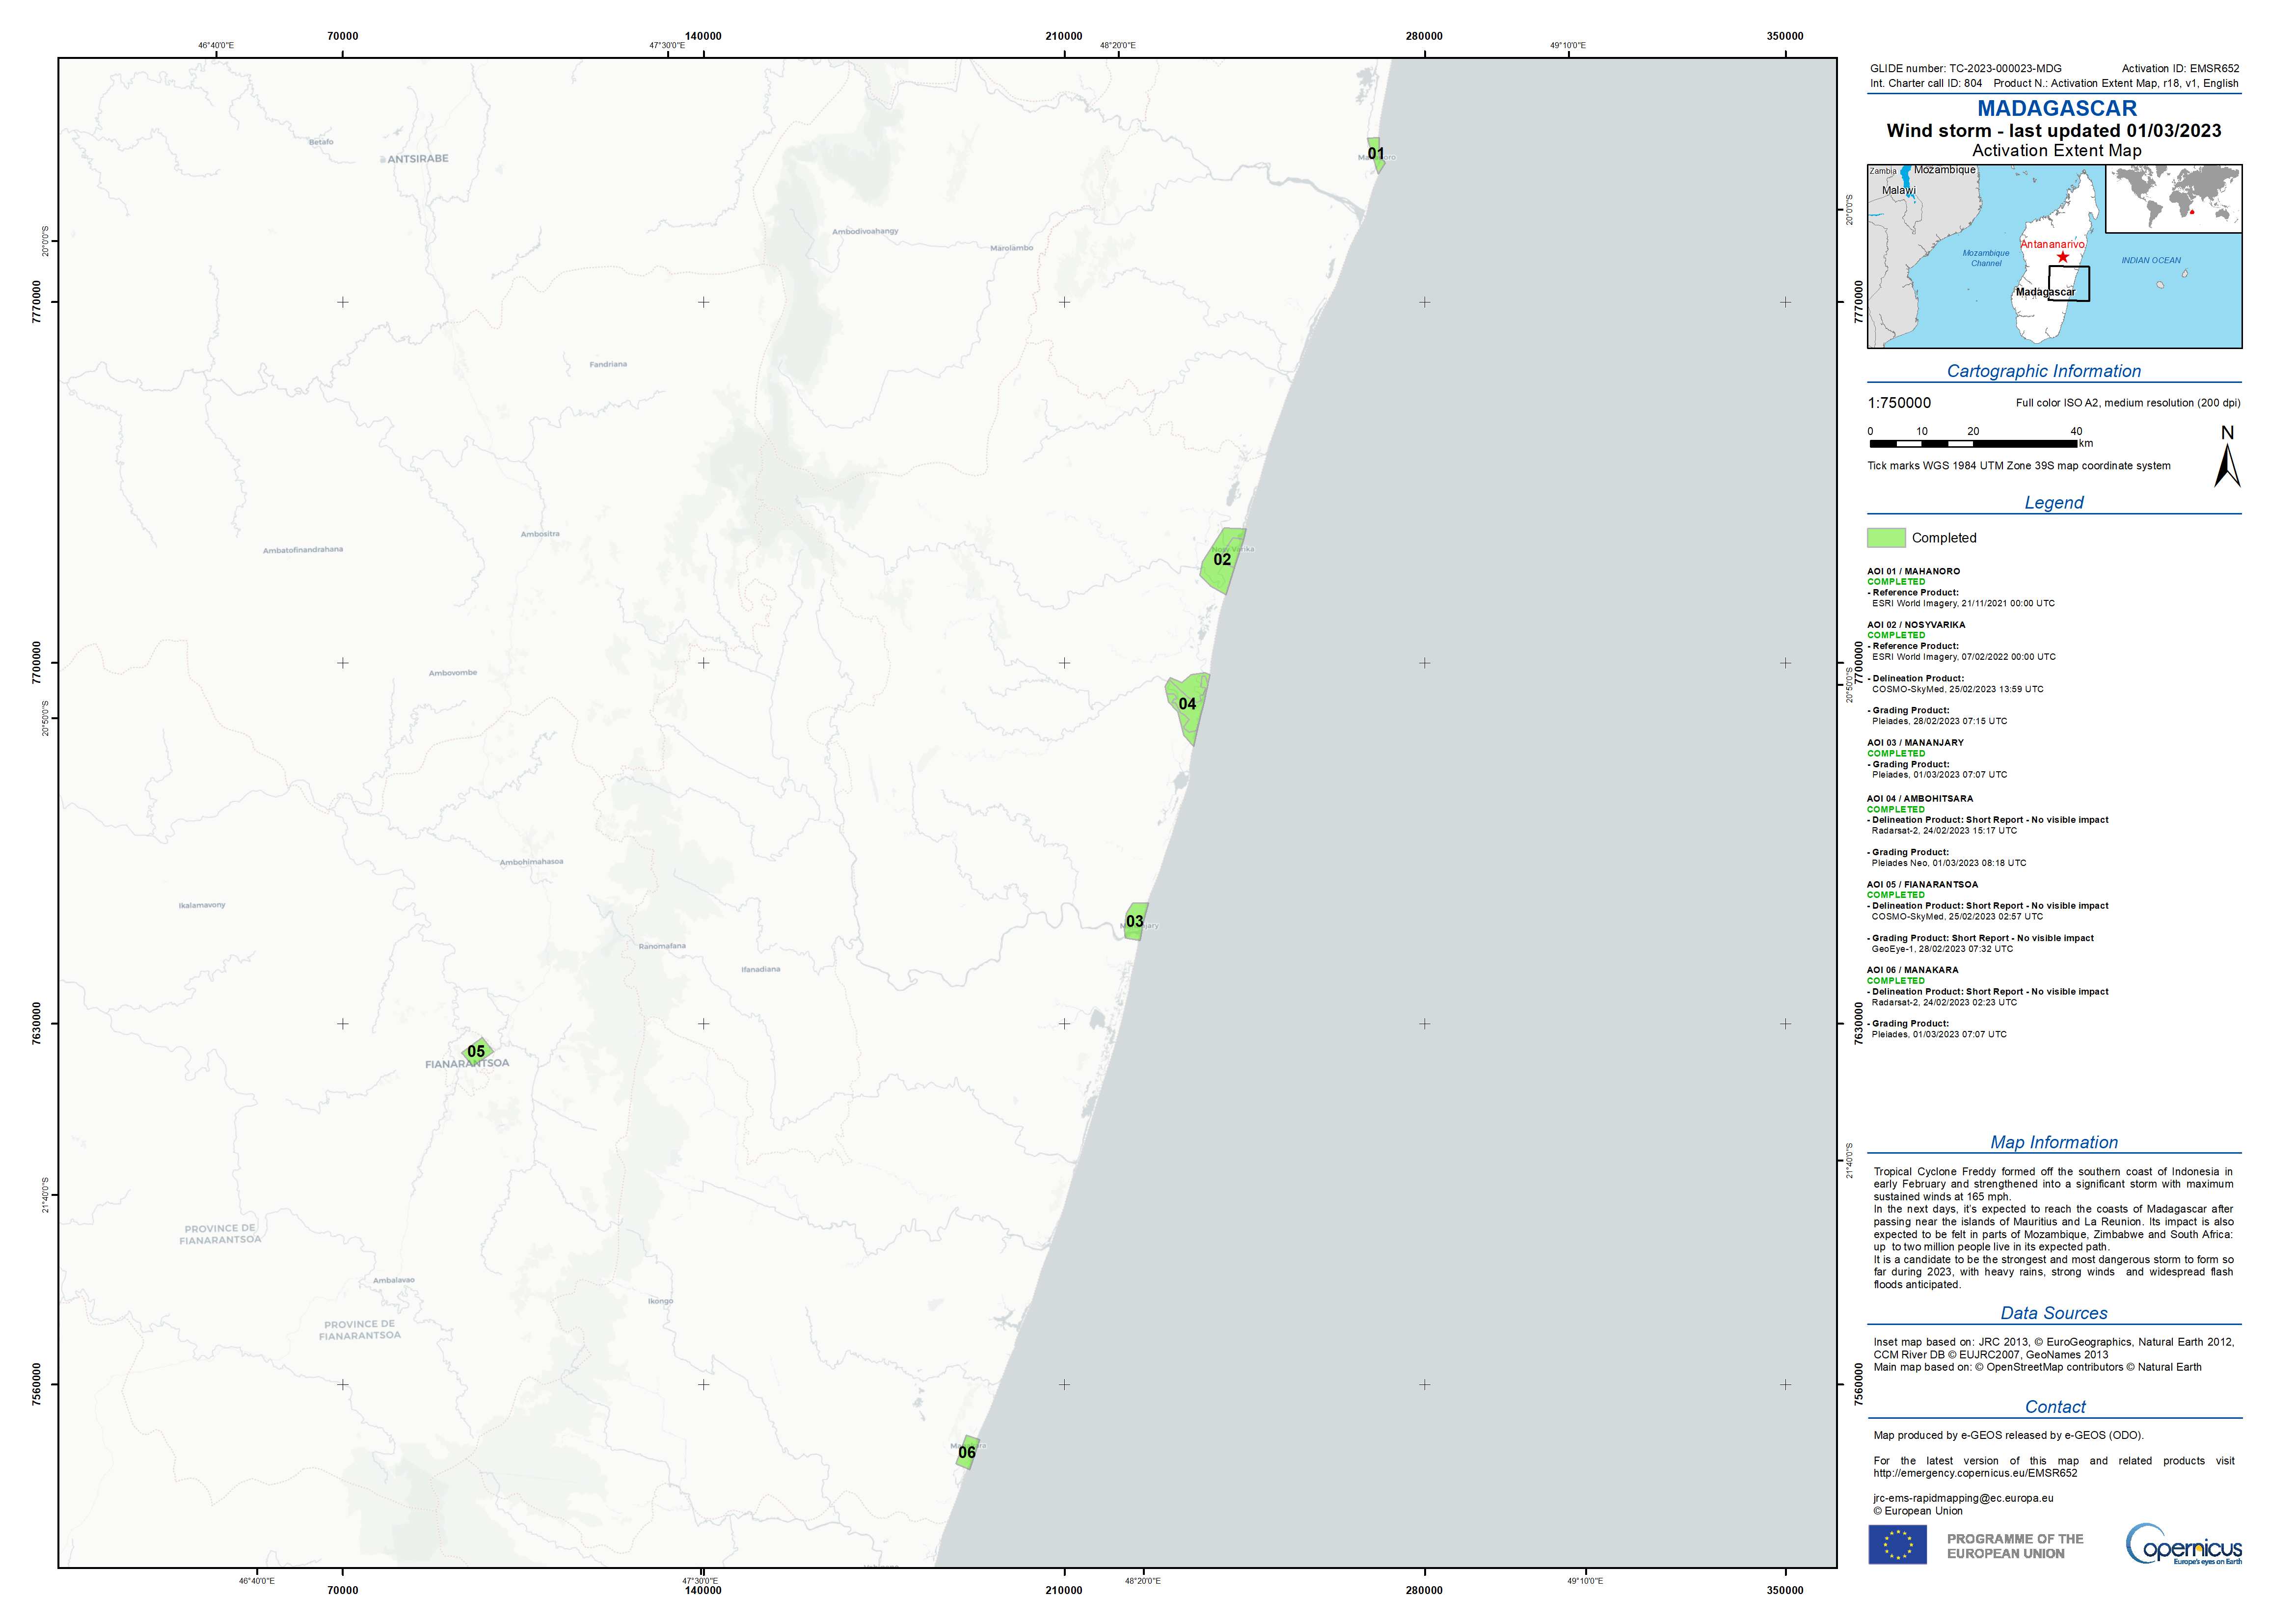Click the European Union flag emblem

(1897, 1545)
